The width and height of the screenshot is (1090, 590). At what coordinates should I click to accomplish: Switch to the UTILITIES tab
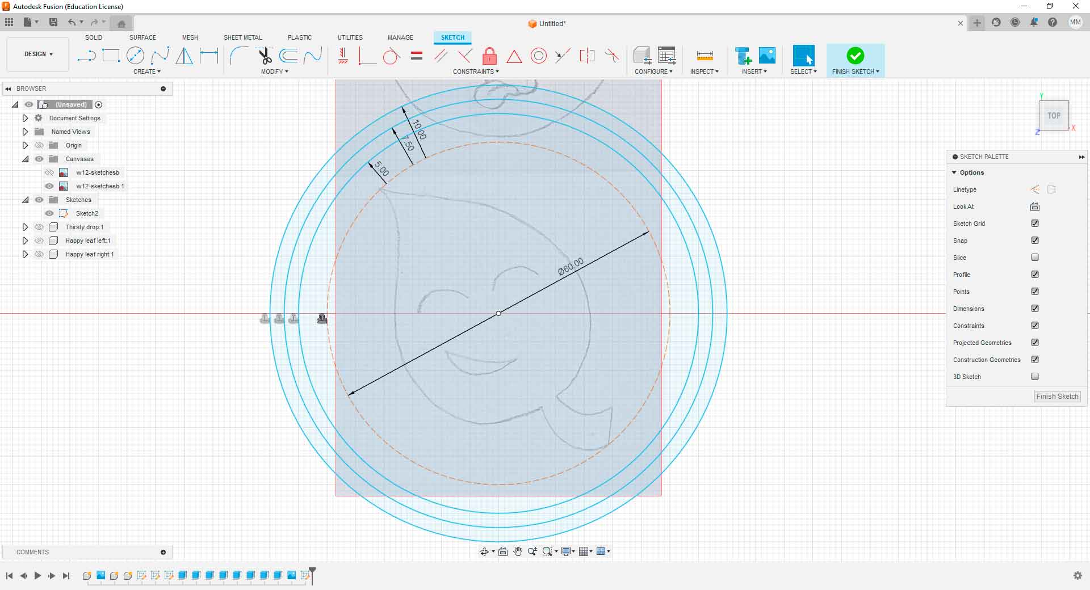tap(350, 37)
